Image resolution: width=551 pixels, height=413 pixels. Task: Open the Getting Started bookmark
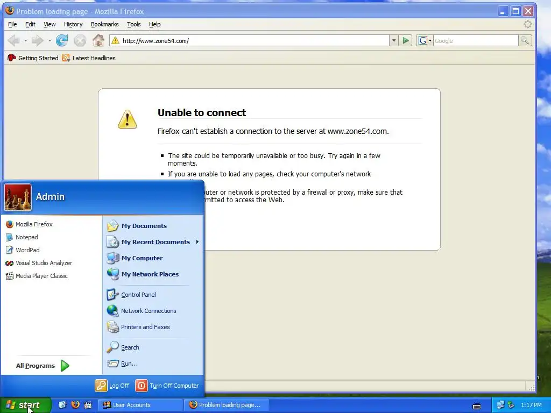click(x=33, y=58)
